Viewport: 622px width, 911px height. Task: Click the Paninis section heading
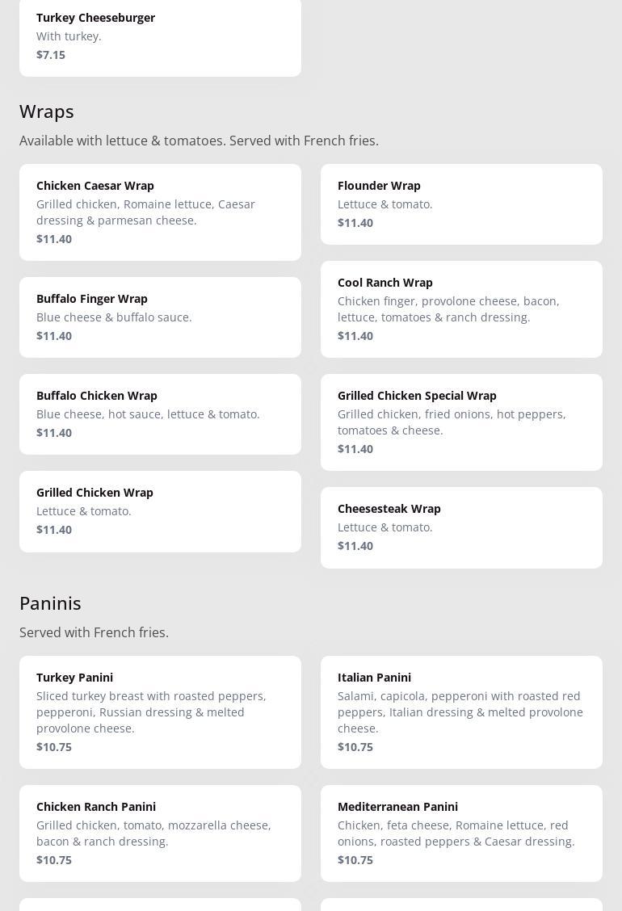pos(50,603)
